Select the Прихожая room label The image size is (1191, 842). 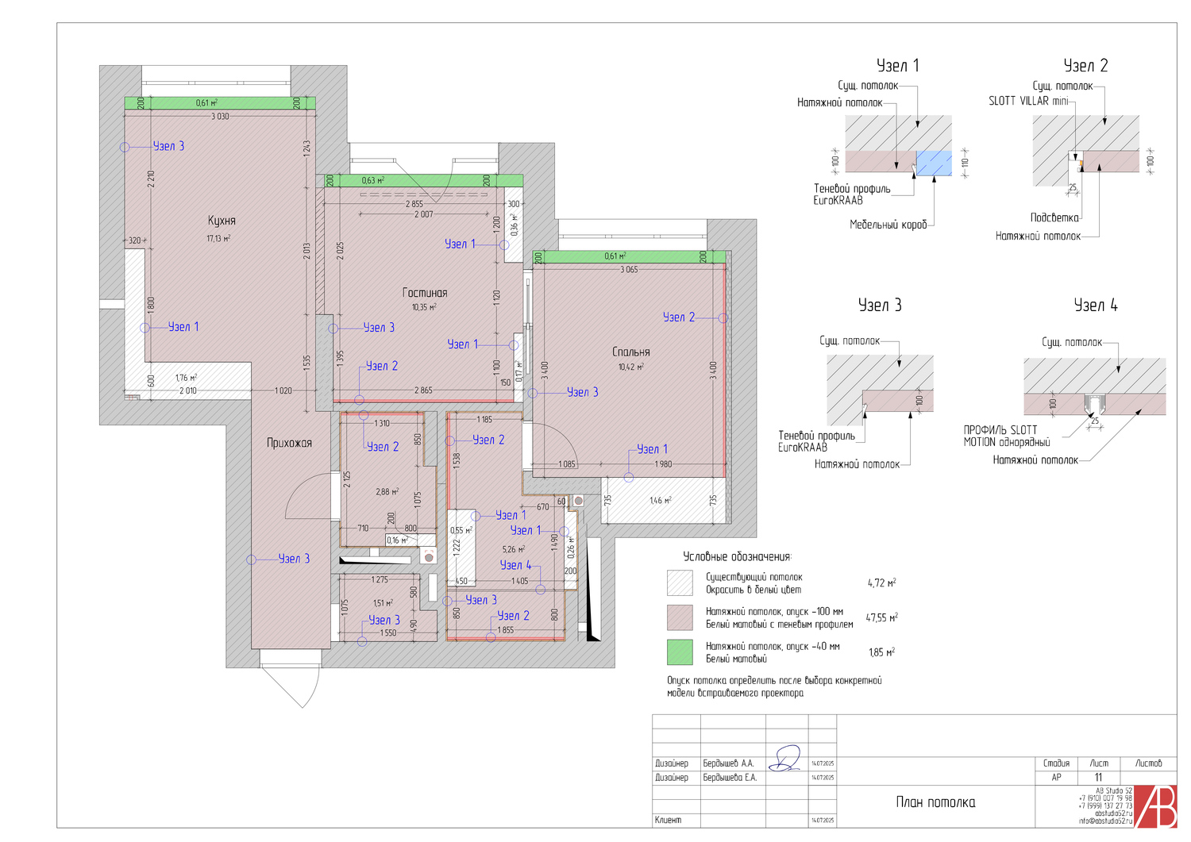tap(289, 443)
